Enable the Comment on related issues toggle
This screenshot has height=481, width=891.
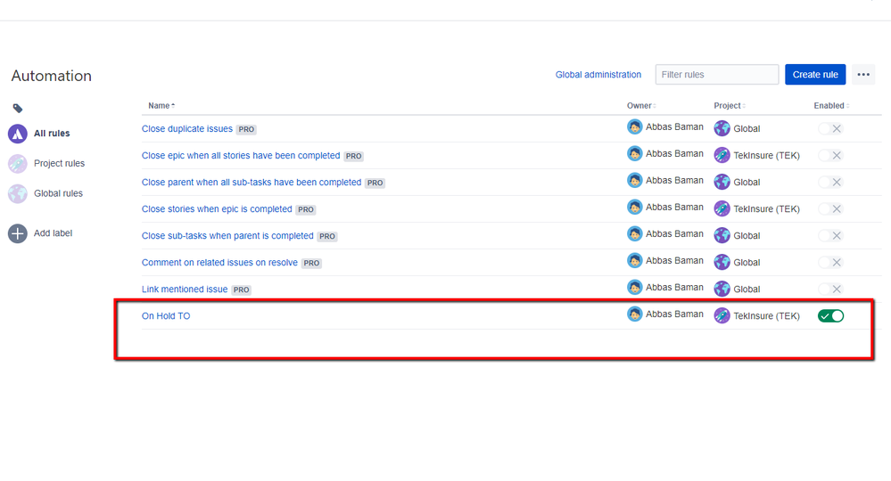830,263
